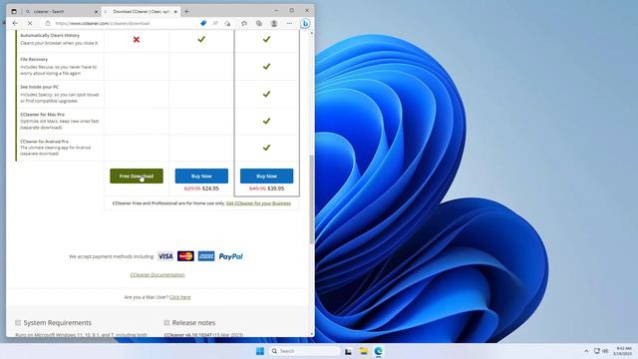Open the Favorites list icon

[244, 23]
